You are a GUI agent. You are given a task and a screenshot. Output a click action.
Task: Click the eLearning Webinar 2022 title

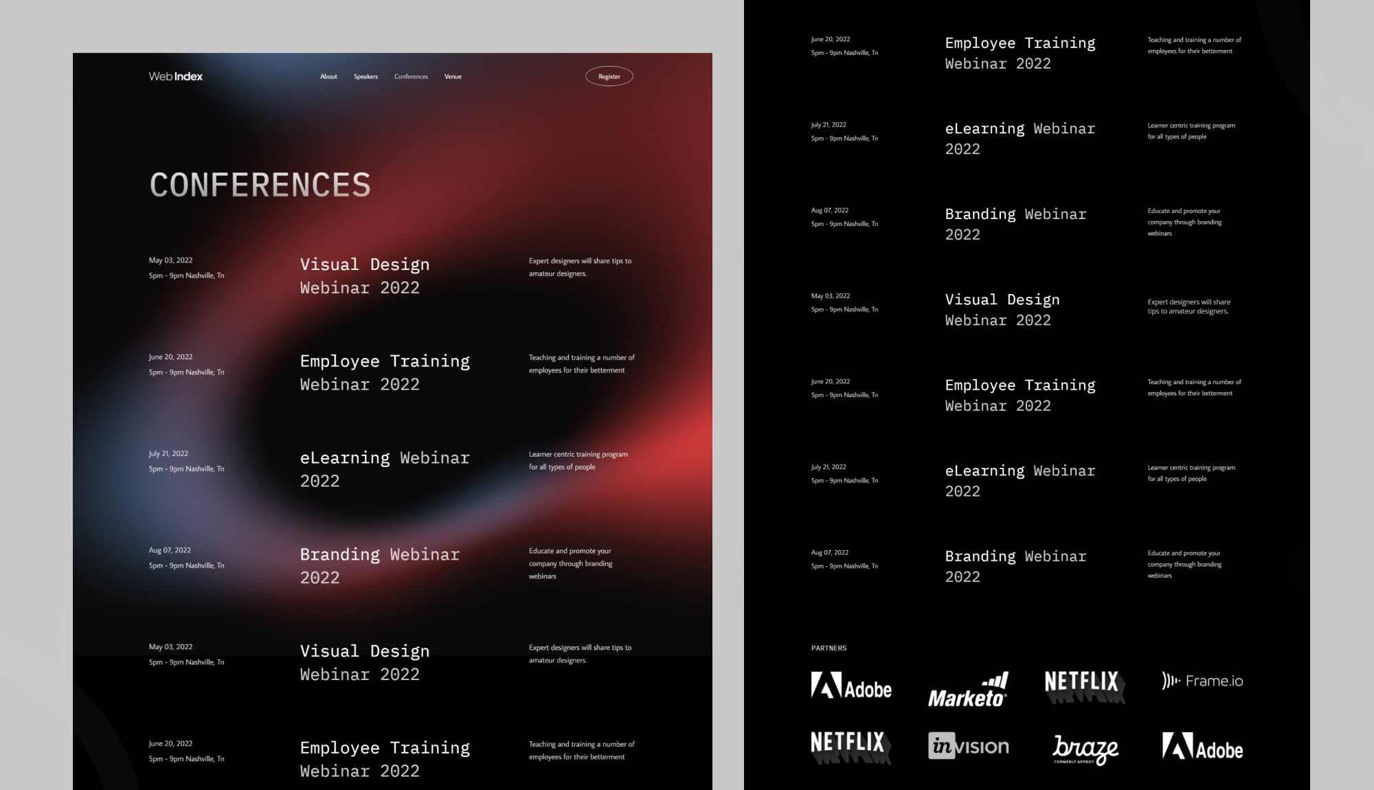tap(385, 469)
